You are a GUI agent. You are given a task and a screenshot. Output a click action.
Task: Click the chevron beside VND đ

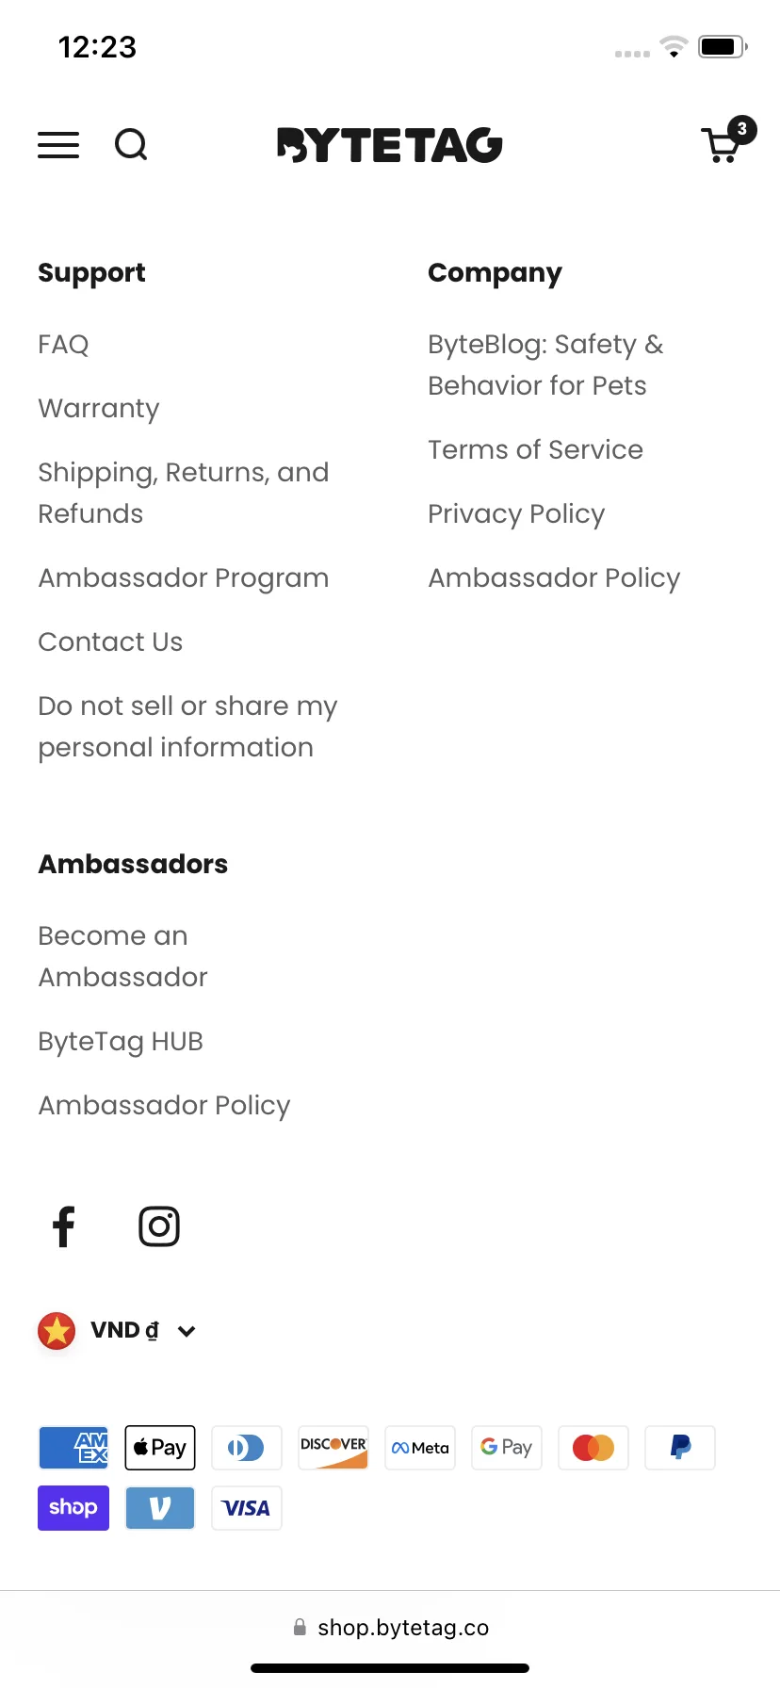[x=187, y=1331]
